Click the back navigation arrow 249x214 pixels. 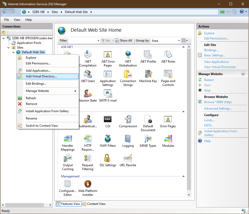coord(5,12)
